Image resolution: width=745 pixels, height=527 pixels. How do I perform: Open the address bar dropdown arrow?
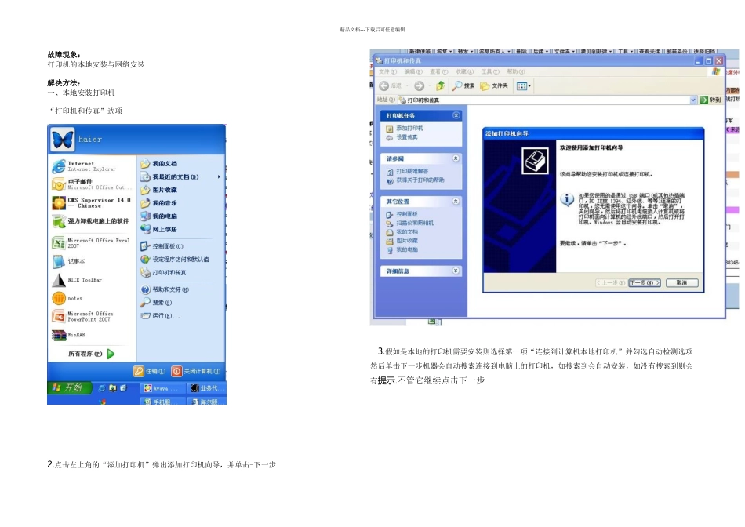[x=693, y=100]
